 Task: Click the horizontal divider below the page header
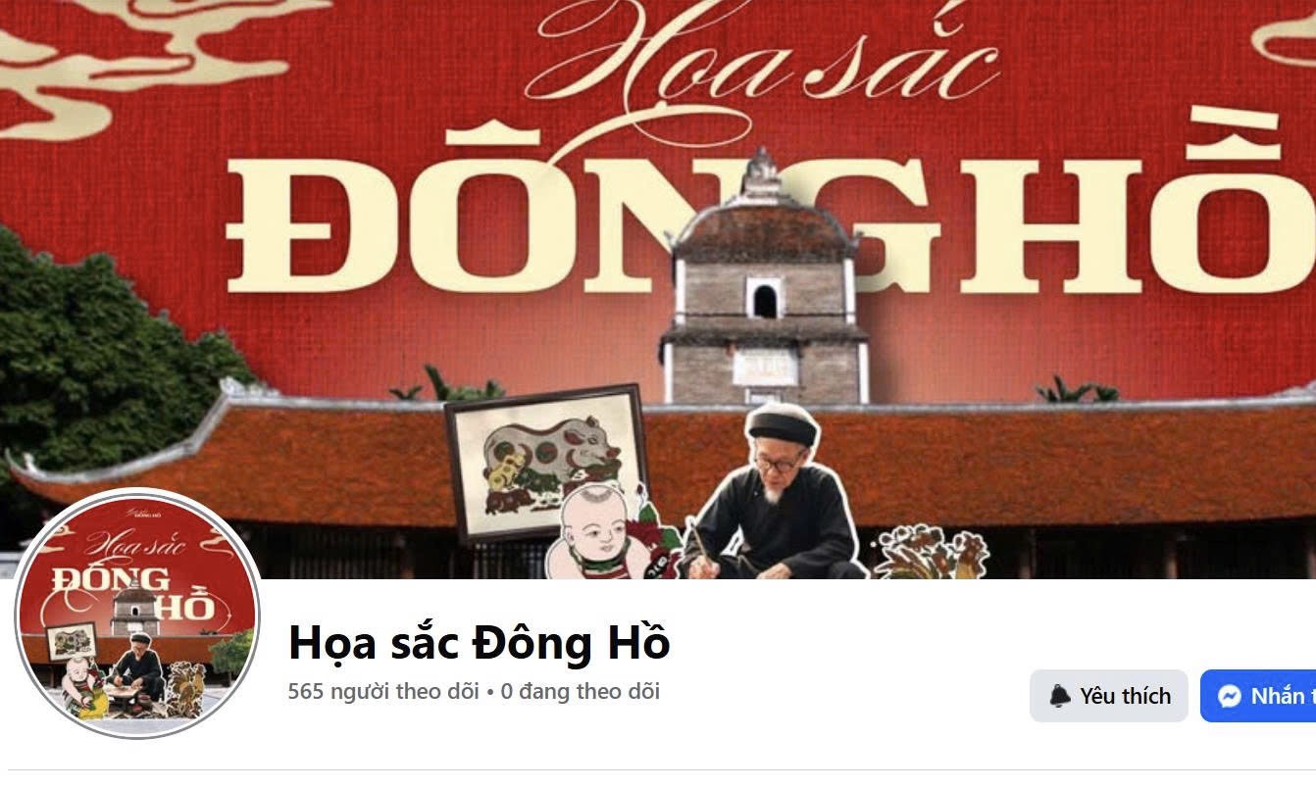click(658, 771)
